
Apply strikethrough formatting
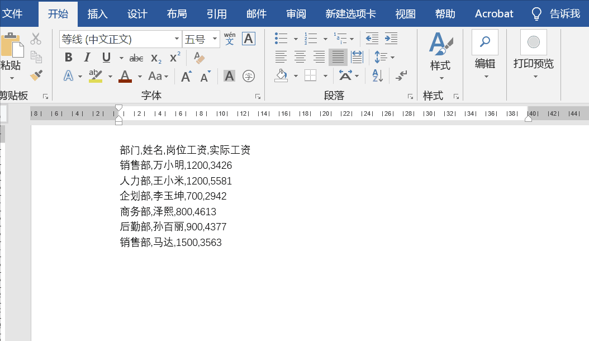click(x=136, y=58)
